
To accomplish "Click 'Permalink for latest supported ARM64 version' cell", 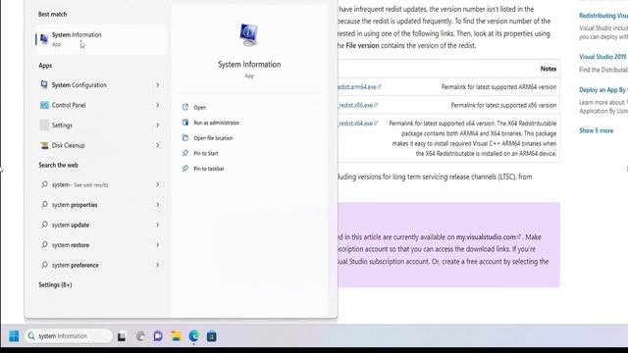I will tap(498, 87).
